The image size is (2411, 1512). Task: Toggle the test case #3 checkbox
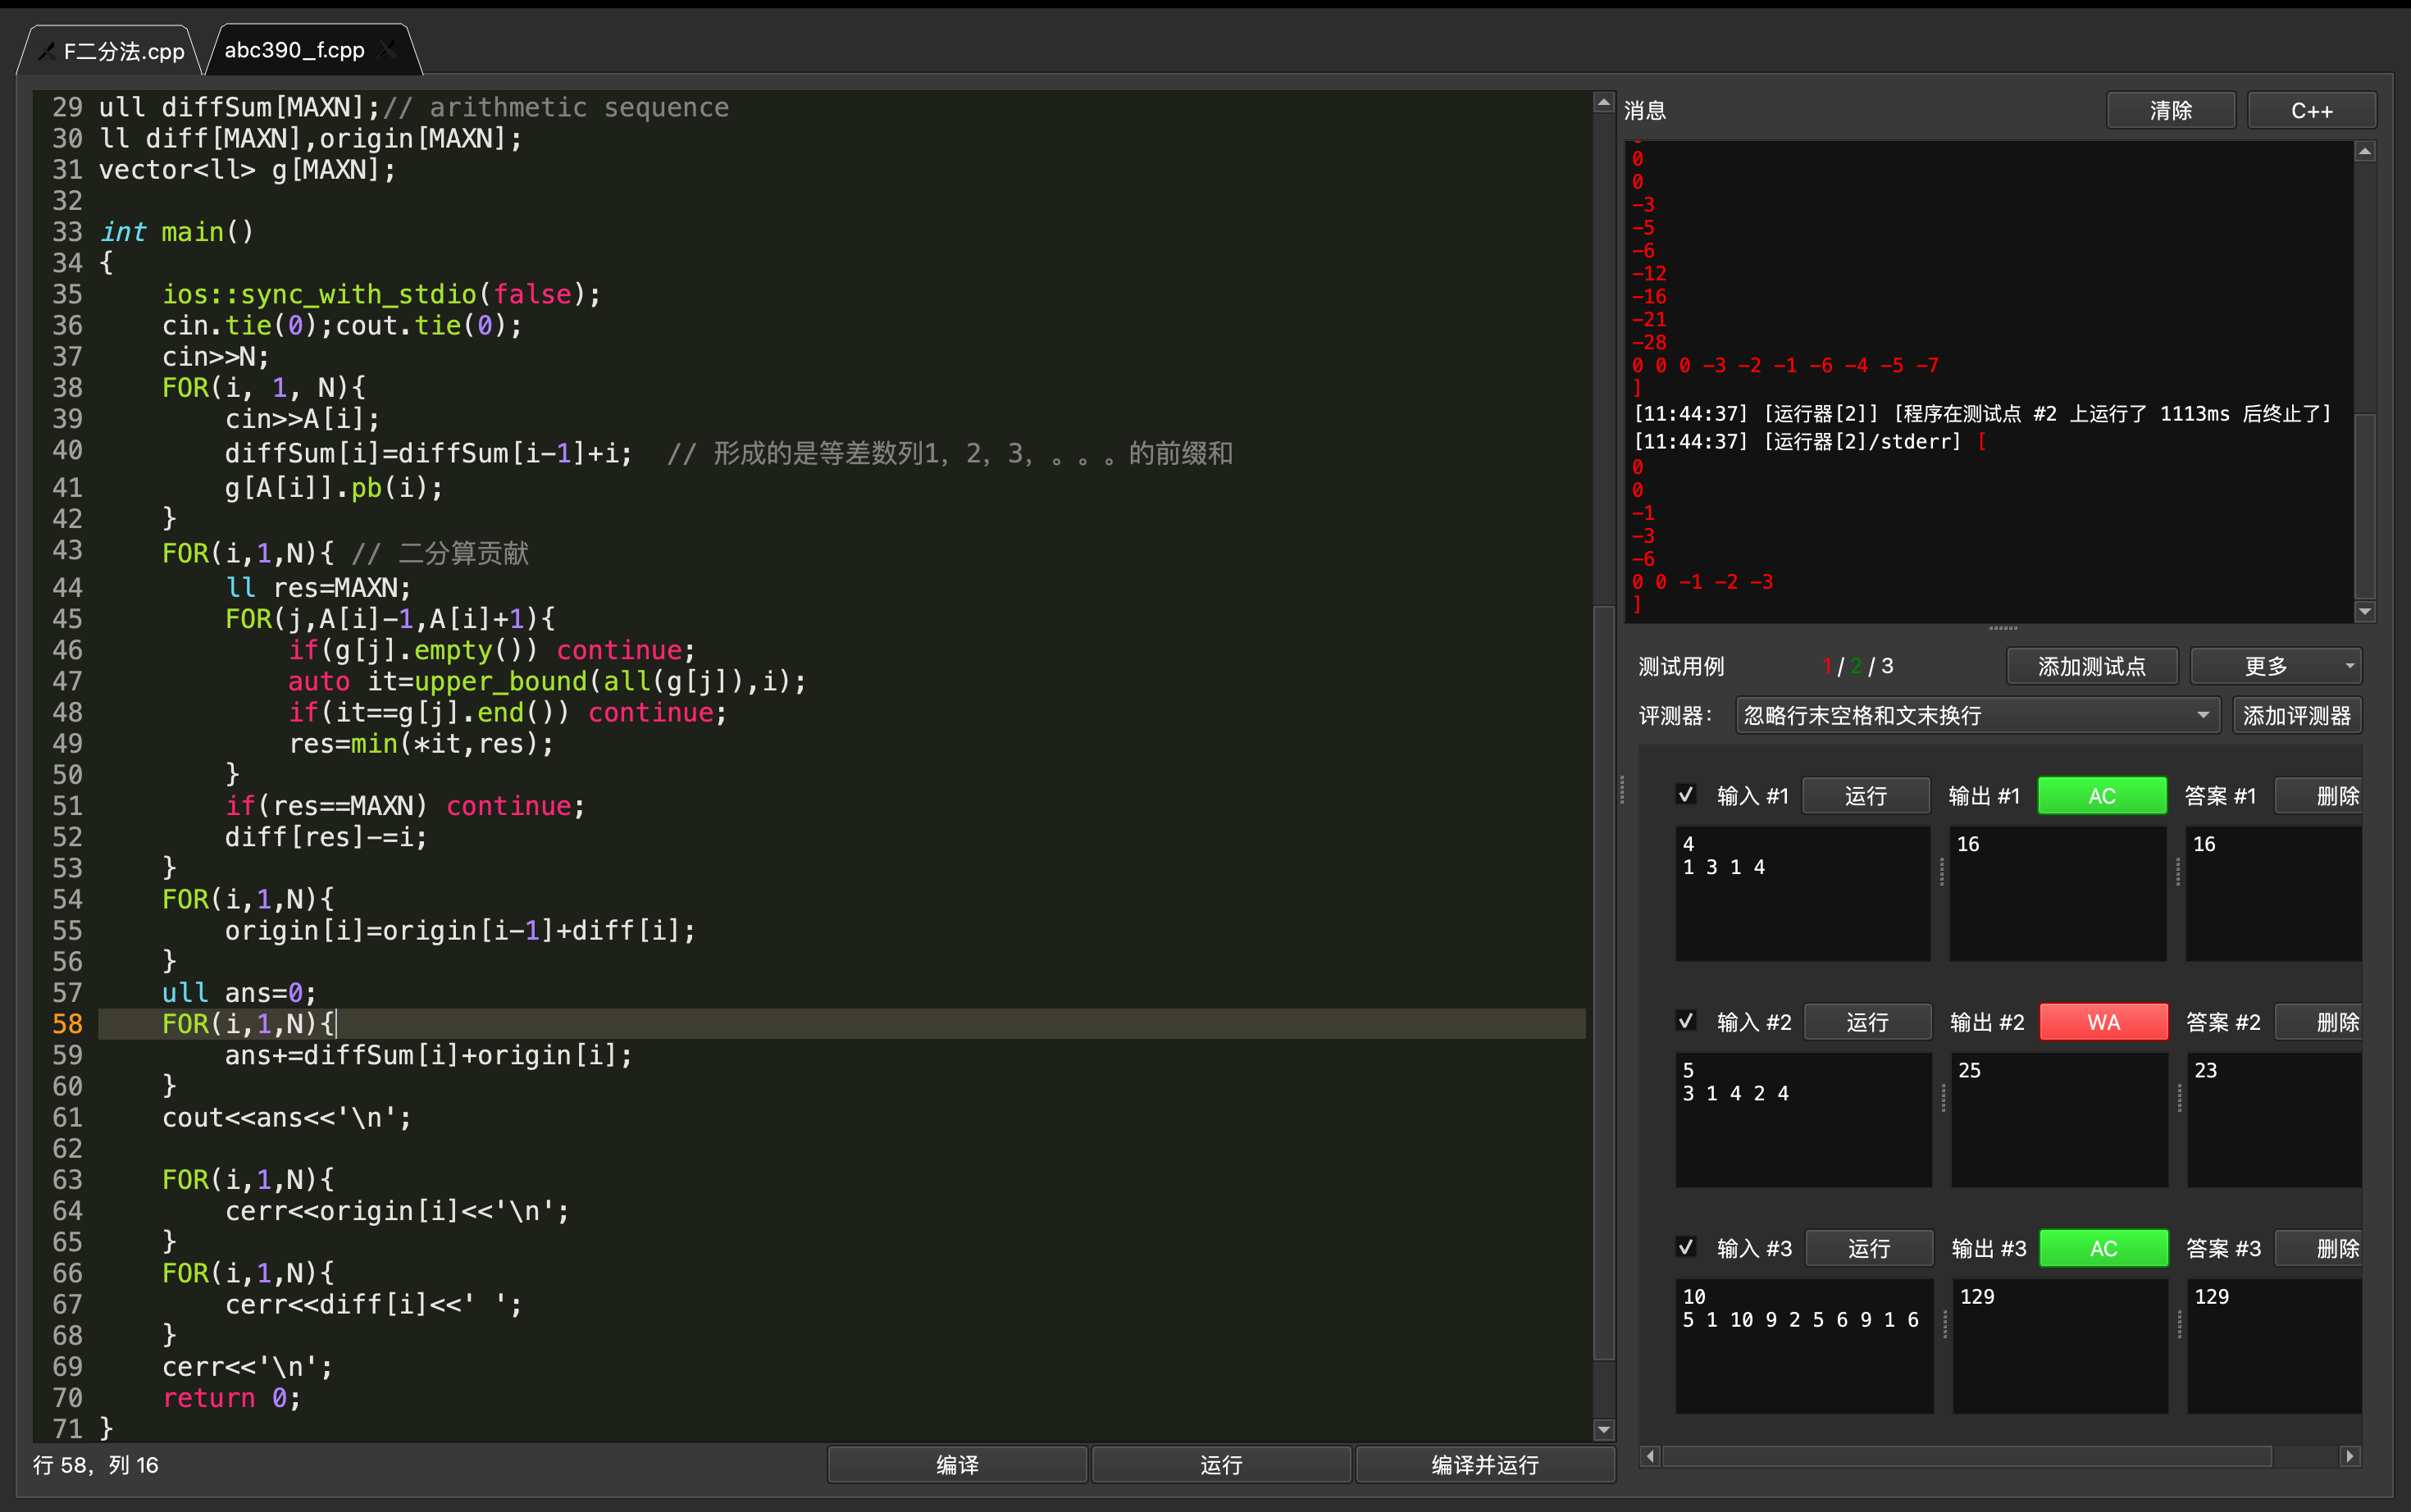coord(1686,1247)
